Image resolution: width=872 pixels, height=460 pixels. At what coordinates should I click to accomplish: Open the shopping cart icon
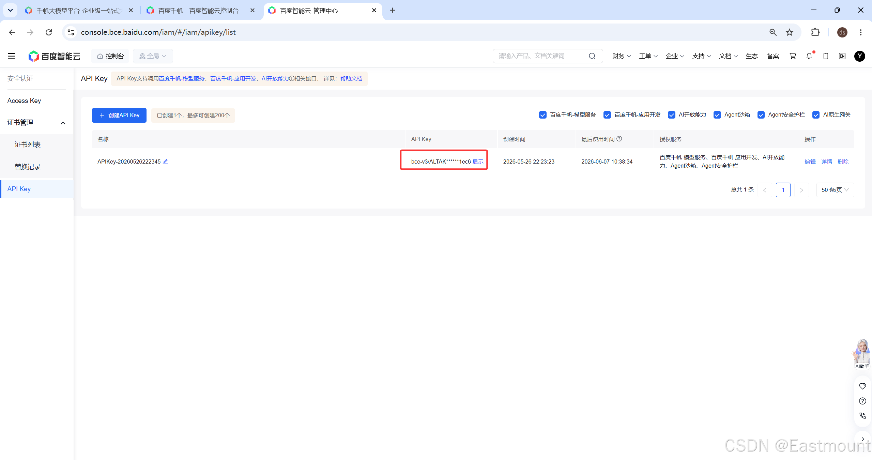793,56
